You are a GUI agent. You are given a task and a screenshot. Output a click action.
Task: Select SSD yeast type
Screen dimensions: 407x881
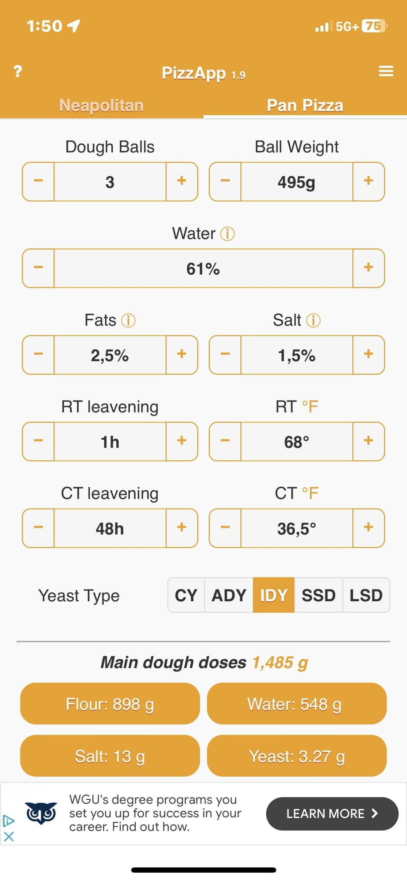(x=318, y=595)
